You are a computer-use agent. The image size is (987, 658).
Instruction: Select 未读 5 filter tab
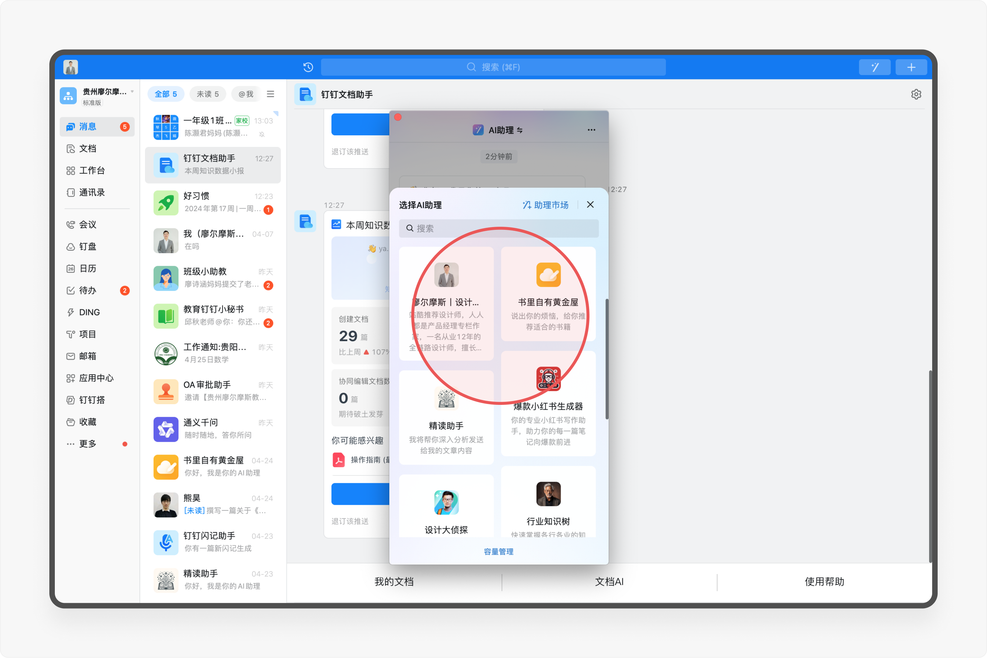click(207, 94)
